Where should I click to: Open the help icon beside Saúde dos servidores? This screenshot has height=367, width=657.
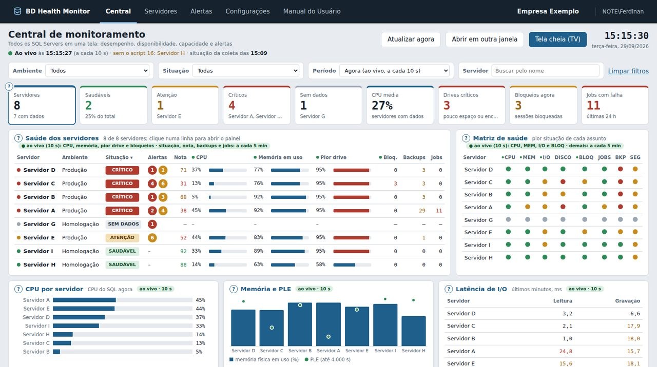pyautogui.click(x=18, y=138)
